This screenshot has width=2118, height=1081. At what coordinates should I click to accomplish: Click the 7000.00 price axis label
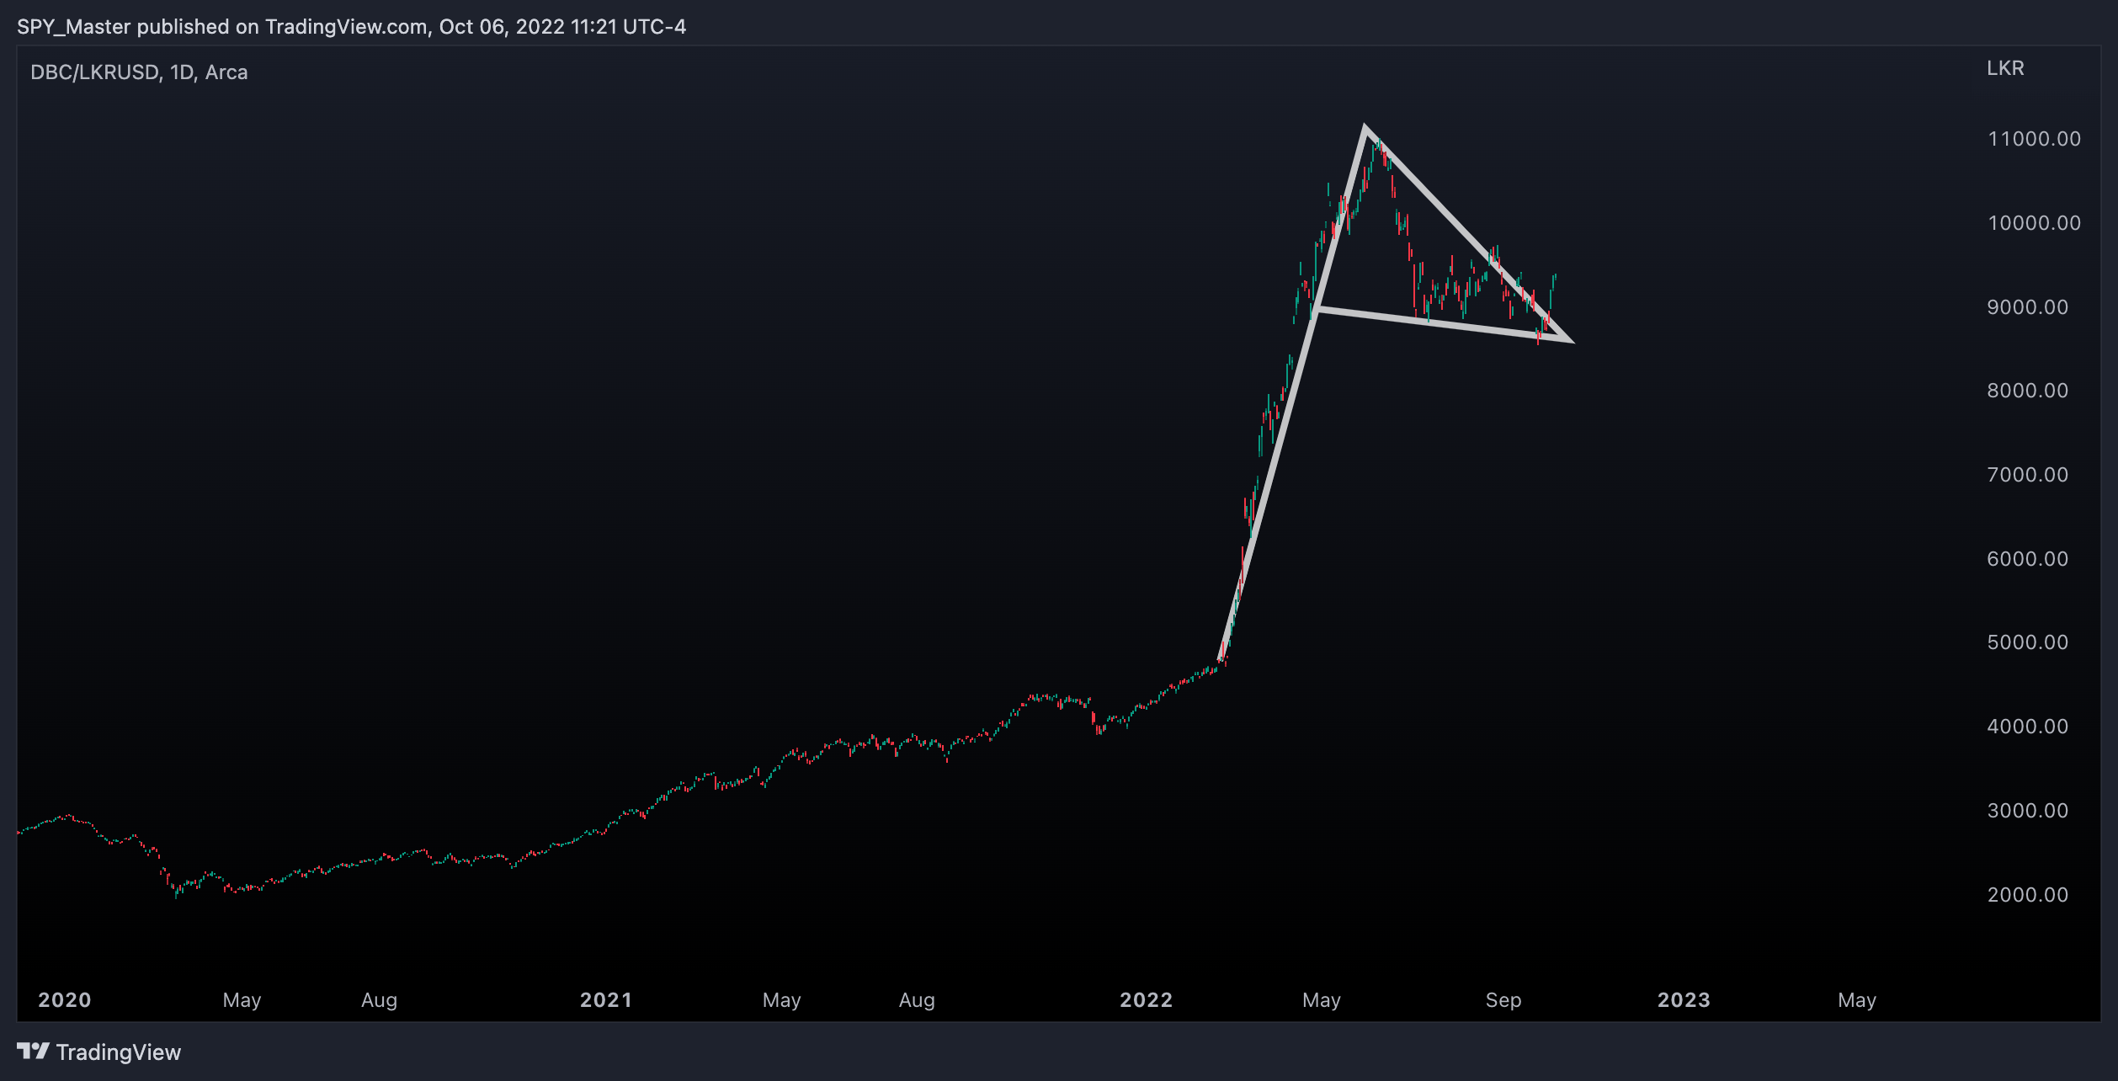[2027, 475]
